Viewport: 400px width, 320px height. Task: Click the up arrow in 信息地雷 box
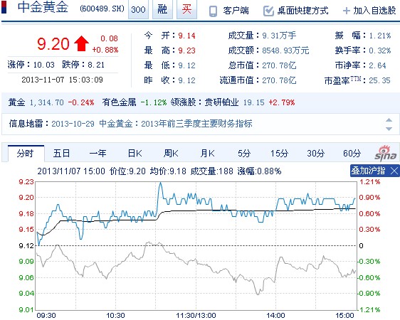pyautogui.click(x=389, y=120)
